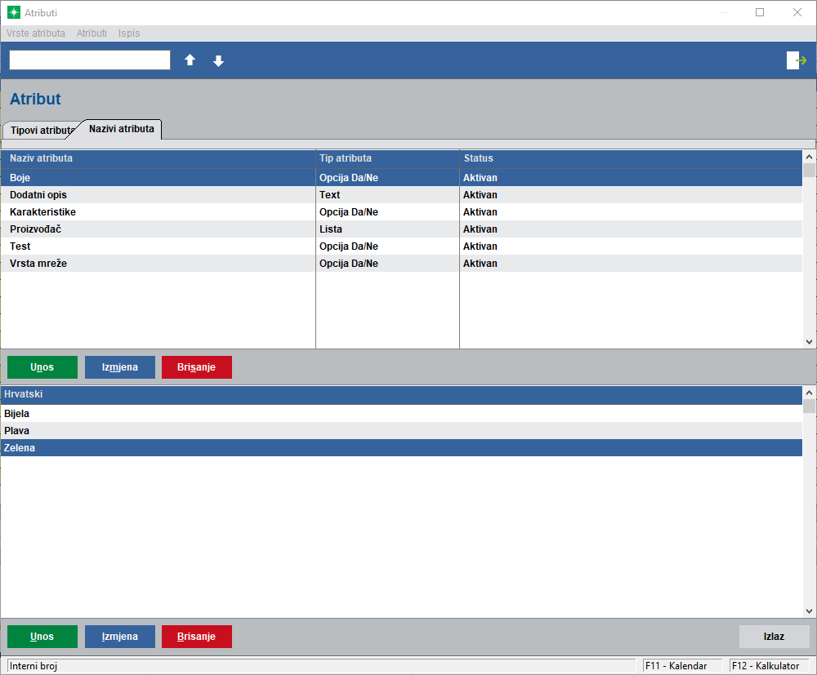Open the Vrste atributa menu
This screenshot has height=675, width=817.
pos(36,33)
